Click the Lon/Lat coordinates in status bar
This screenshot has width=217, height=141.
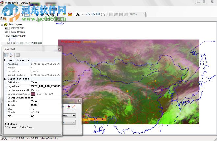coord(23,138)
